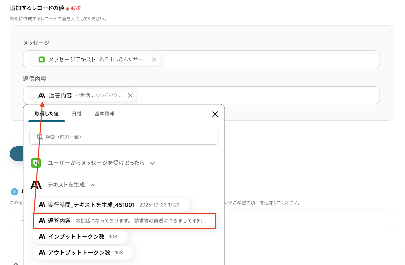Click the テキストを生成 section title
Screen dimensions: 405x265
tap(66, 185)
